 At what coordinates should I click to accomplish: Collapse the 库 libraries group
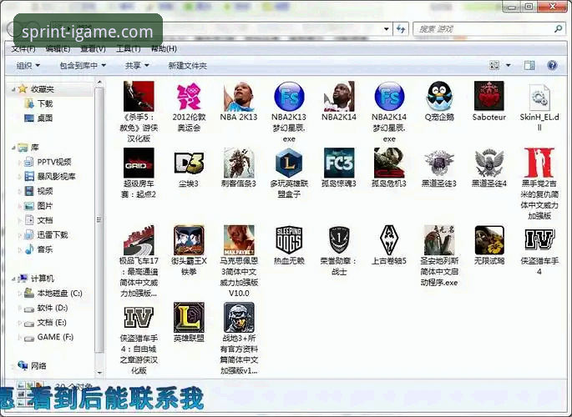click(x=13, y=148)
